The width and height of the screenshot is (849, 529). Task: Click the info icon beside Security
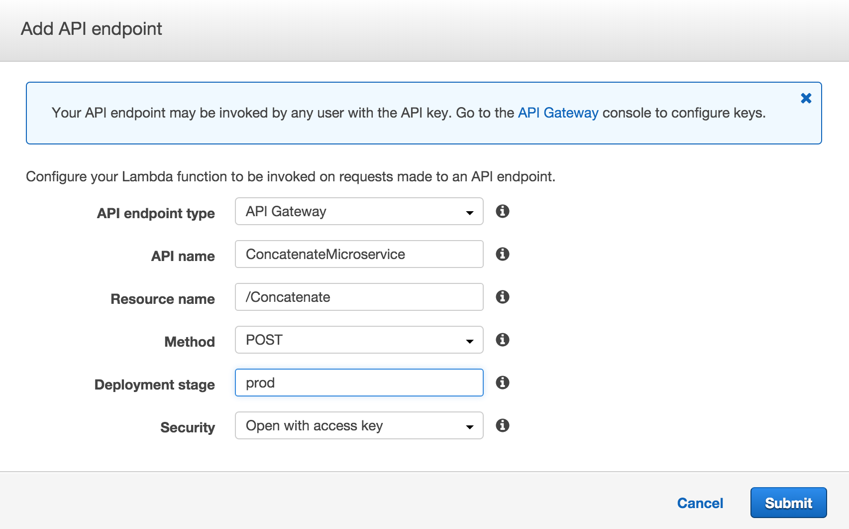(503, 425)
